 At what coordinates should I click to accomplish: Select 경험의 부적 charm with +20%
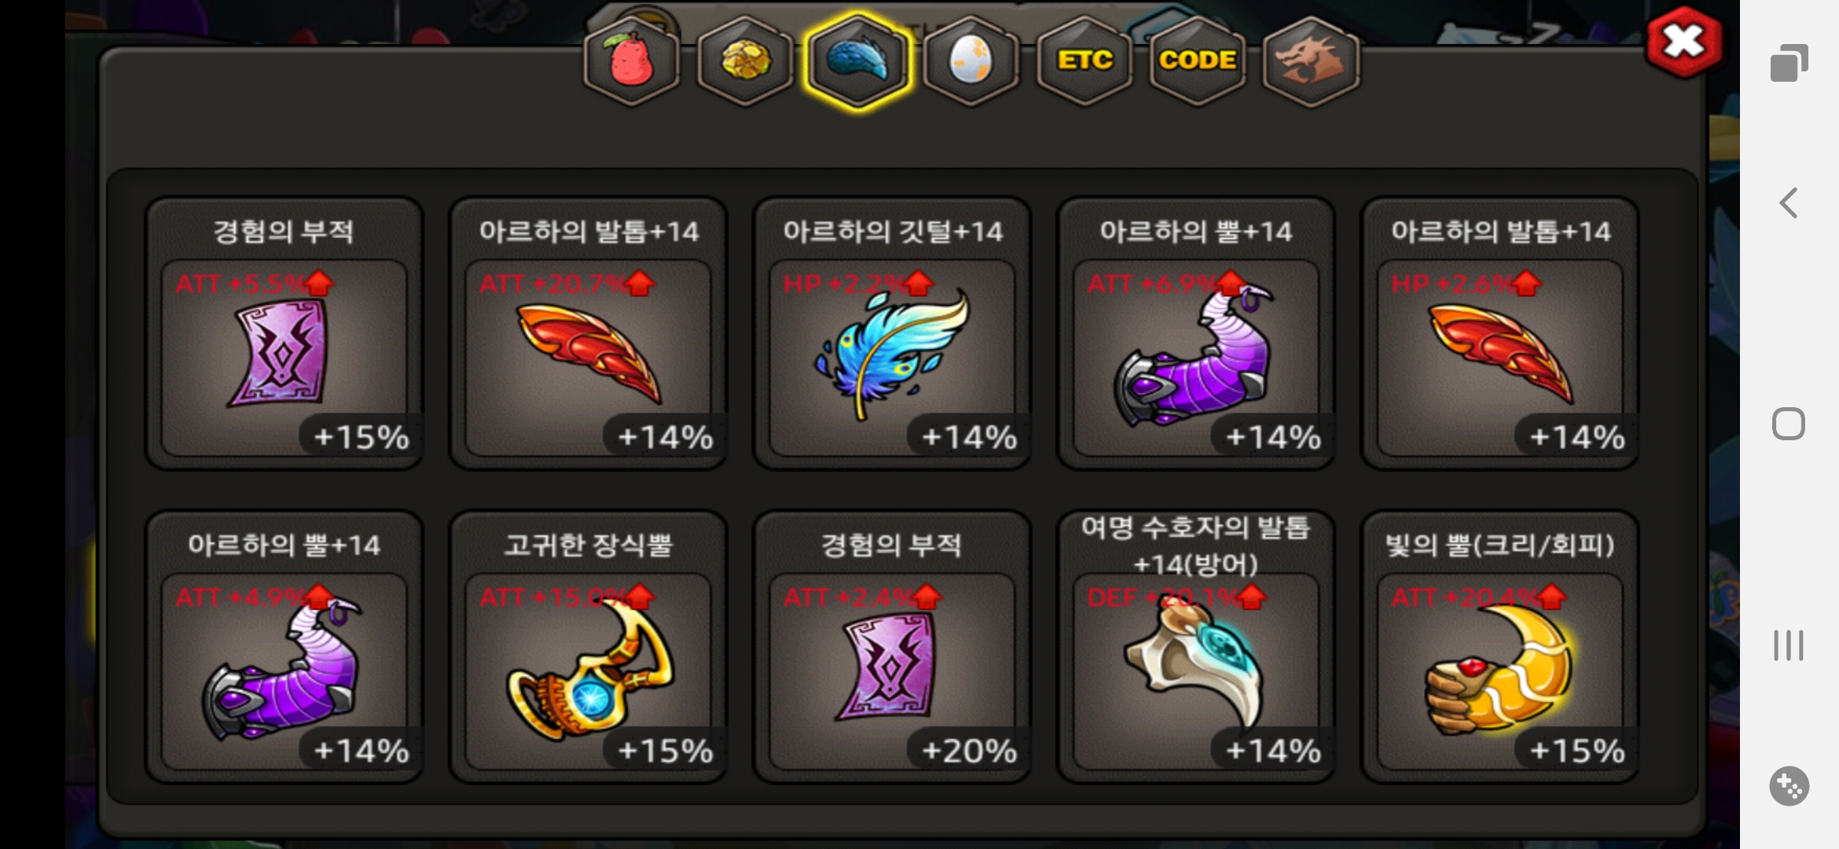(892, 647)
